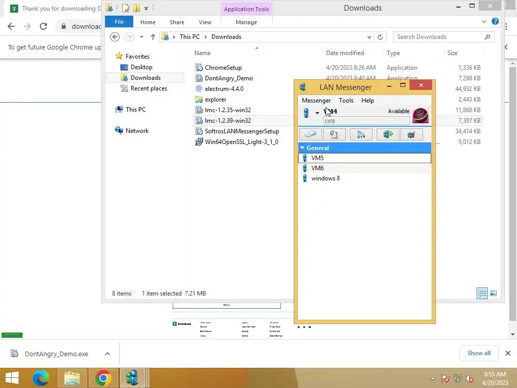Select Desktop under Favorites
Image resolution: width=517 pixels, height=388 pixels.
pyautogui.click(x=141, y=67)
